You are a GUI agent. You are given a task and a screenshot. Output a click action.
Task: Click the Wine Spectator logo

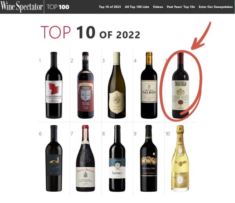tap(22, 7)
